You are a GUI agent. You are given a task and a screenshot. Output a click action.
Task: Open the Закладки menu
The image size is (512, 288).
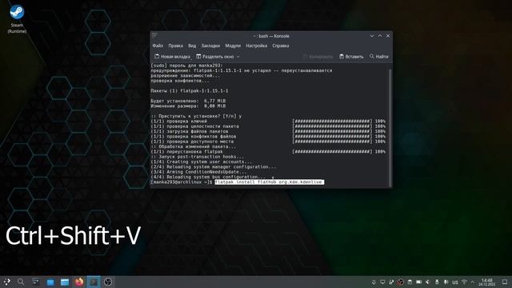pos(210,46)
